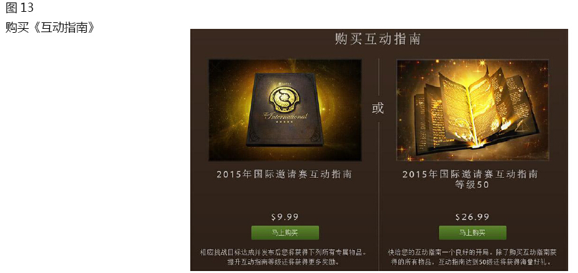
Task: Click the $9.99 price
Action: 285,217
